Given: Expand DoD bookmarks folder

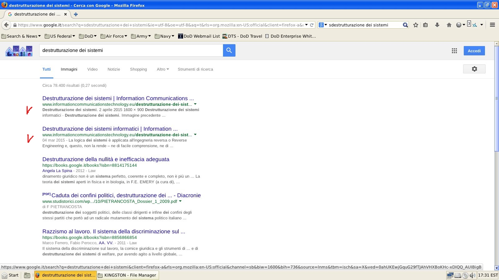Looking at the screenshot, I should [88, 36].
